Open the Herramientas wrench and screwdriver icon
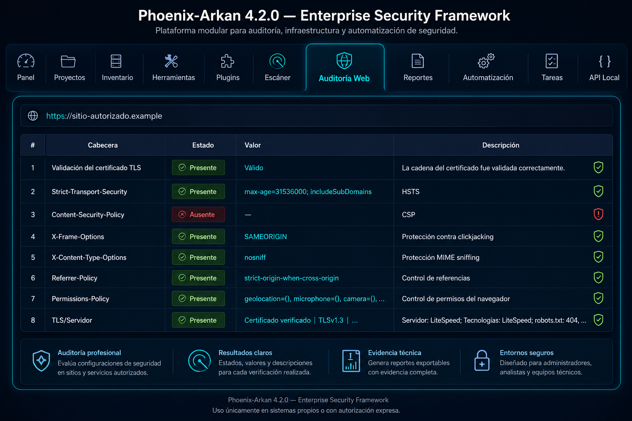632x421 pixels. click(171, 61)
